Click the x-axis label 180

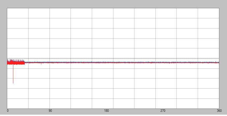(106, 111)
